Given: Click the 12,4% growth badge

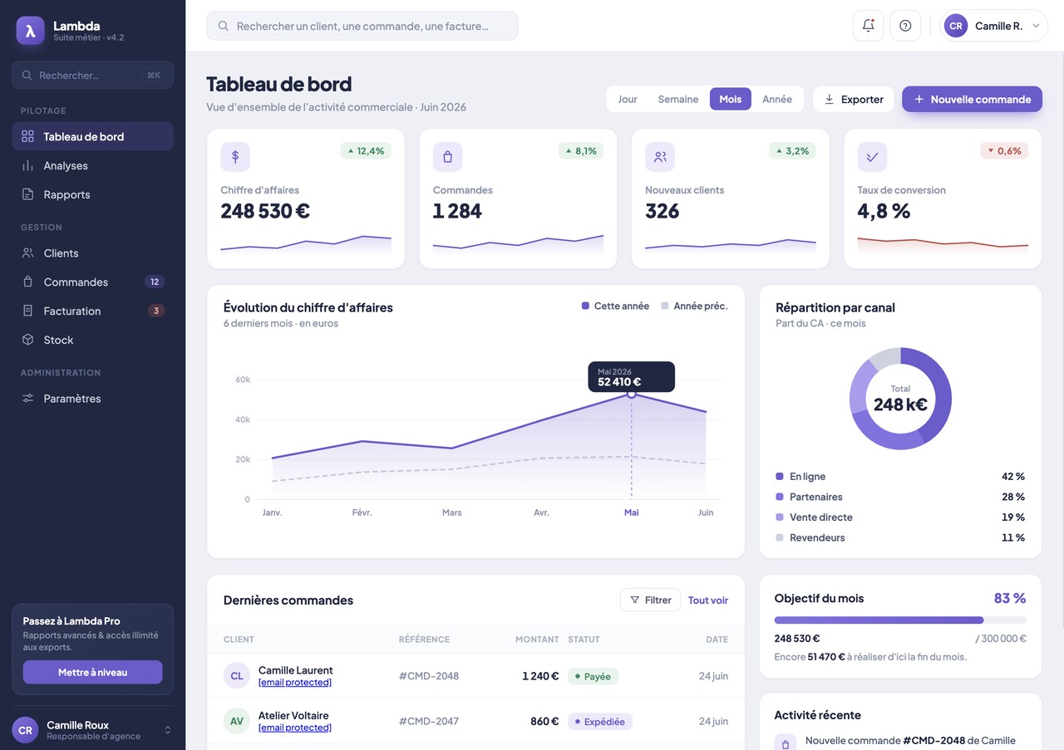Looking at the screenshot, I should 366,150.
